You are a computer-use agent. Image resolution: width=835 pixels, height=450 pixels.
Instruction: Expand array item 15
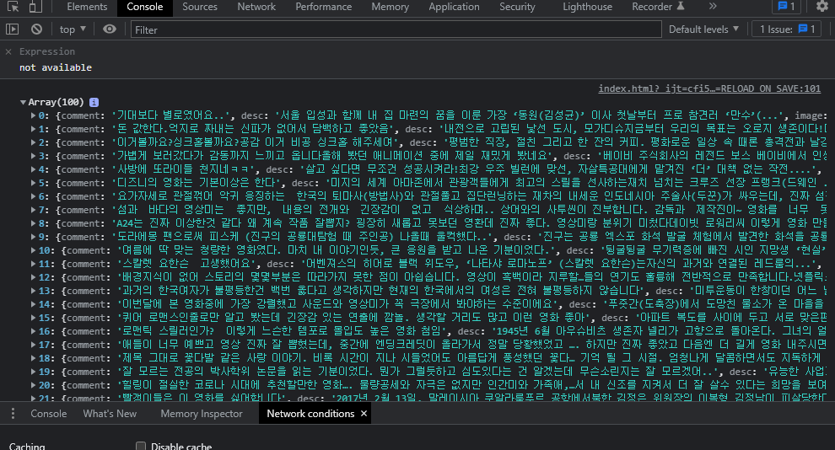pos(33,318)
